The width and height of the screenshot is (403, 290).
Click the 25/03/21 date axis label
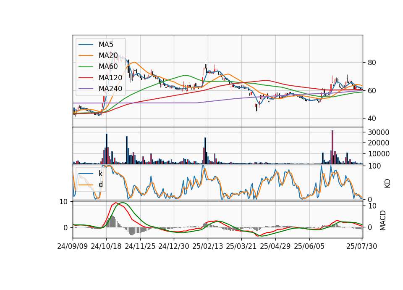pos(241,246)
